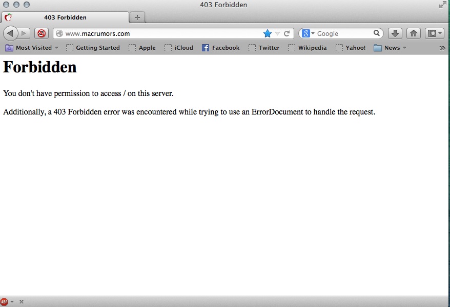Reload the page with the refresh icon
Image resolution: width=450 pixels, height=307 pixels.
[287, 34]
